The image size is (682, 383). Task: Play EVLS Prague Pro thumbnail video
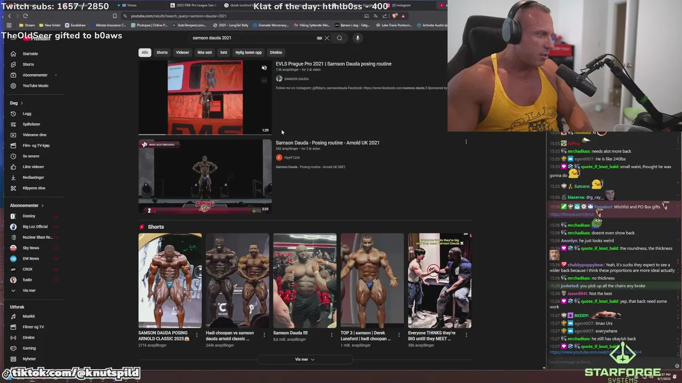(205, 97)
